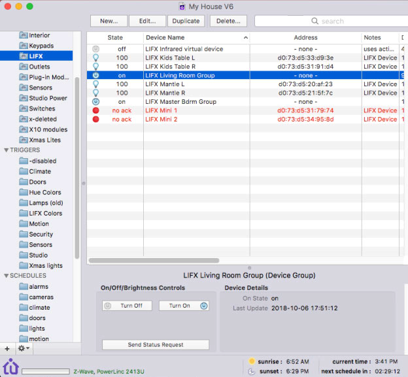Viewport: 408px width, 377px height.
Task: Click the Delete... button
Action: tap(228, 21)
